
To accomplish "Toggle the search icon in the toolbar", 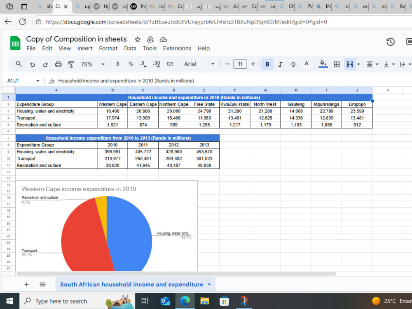I will click(x=19, y=64).
